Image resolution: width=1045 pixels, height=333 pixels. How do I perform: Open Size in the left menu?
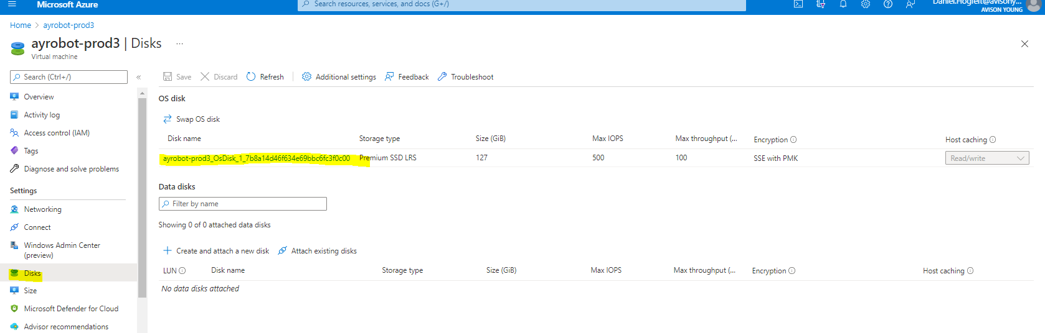(31, 291)
